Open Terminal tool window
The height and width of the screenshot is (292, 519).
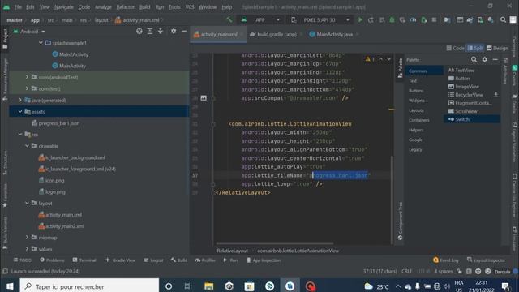(84, 260)
